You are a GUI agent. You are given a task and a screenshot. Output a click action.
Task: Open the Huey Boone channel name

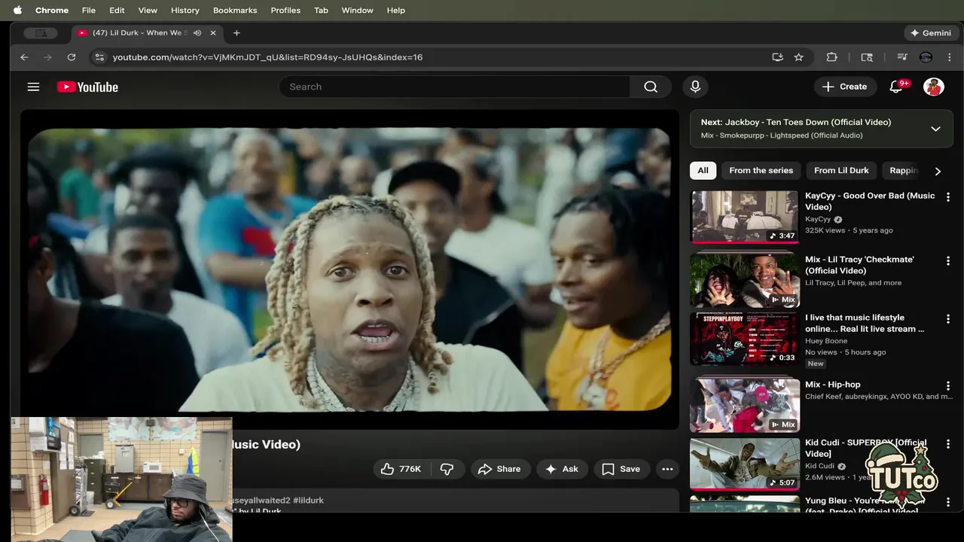pyautogui.click(x=826, y=341)
